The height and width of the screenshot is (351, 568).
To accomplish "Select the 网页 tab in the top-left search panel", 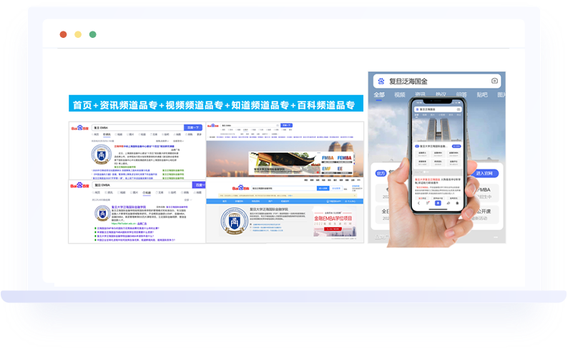I will pos(96,134).
